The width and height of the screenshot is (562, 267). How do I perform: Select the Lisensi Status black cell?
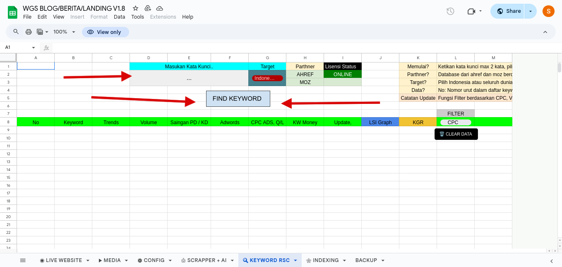pos(343,67)
